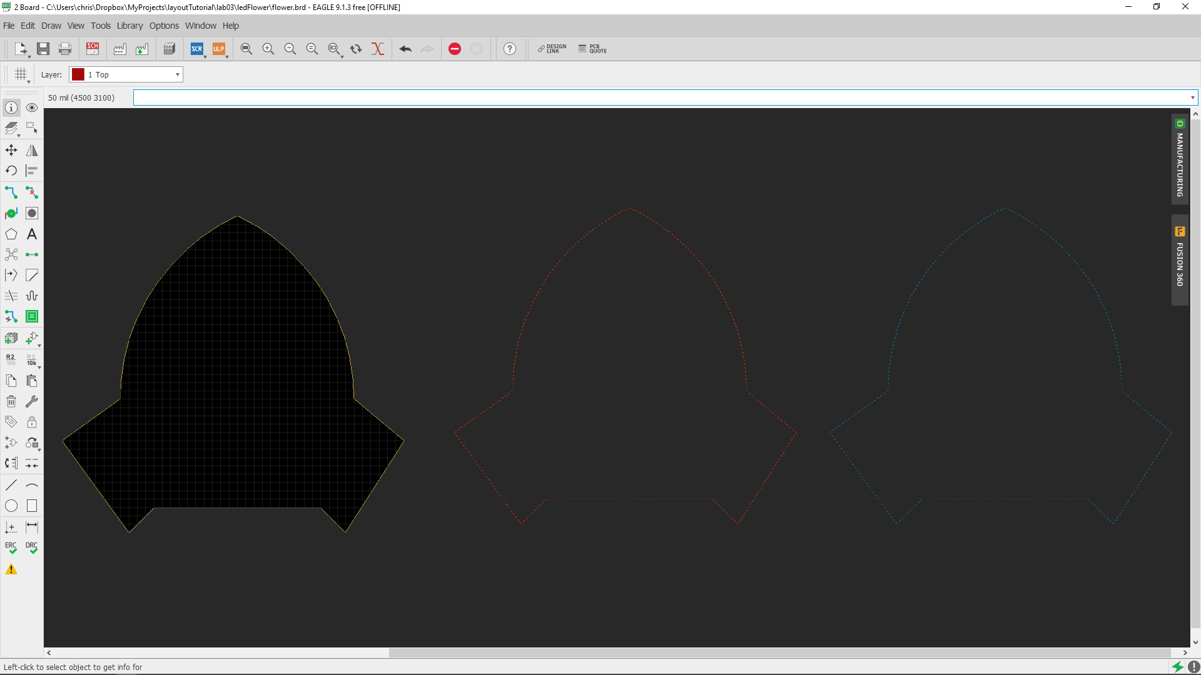The height and width of the screenshot is (675, 1201).
Task: Print the board
Action: click(x=65, y=49)
